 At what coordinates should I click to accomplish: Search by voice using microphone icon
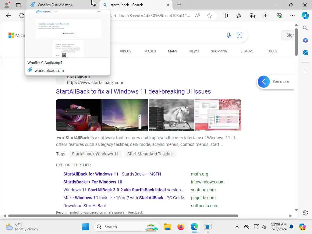(x=229, y=35)
